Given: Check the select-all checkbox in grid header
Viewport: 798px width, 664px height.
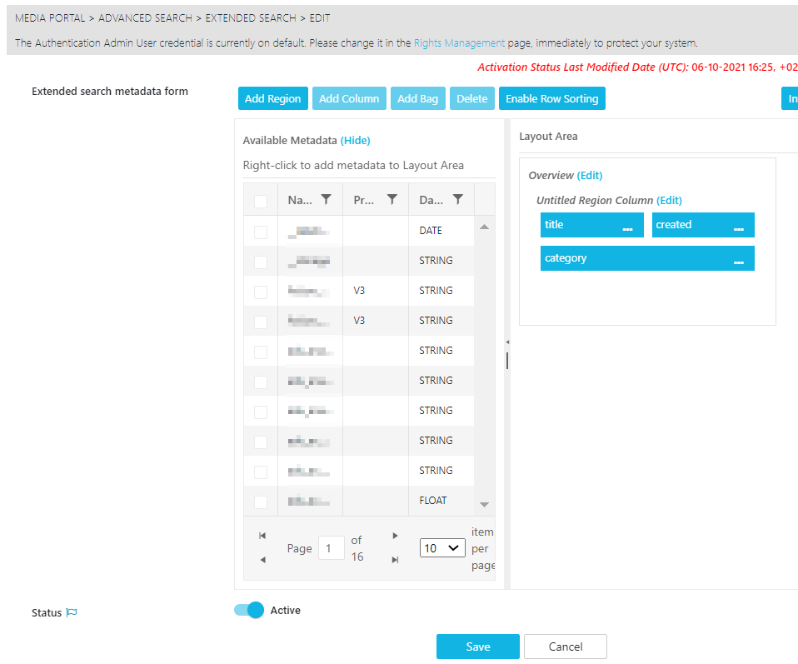Looking at the screenshot, I should (261, 201).
